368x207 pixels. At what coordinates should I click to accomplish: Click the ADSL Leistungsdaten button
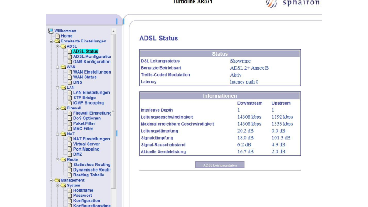click(x=220, y=165)
